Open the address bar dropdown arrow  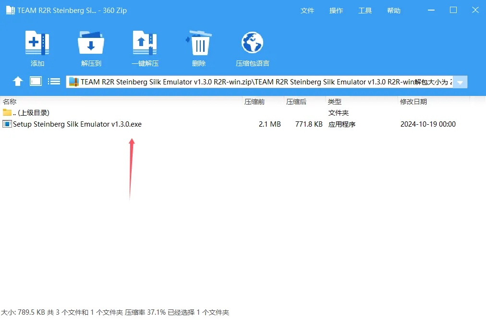pos(460,82)
